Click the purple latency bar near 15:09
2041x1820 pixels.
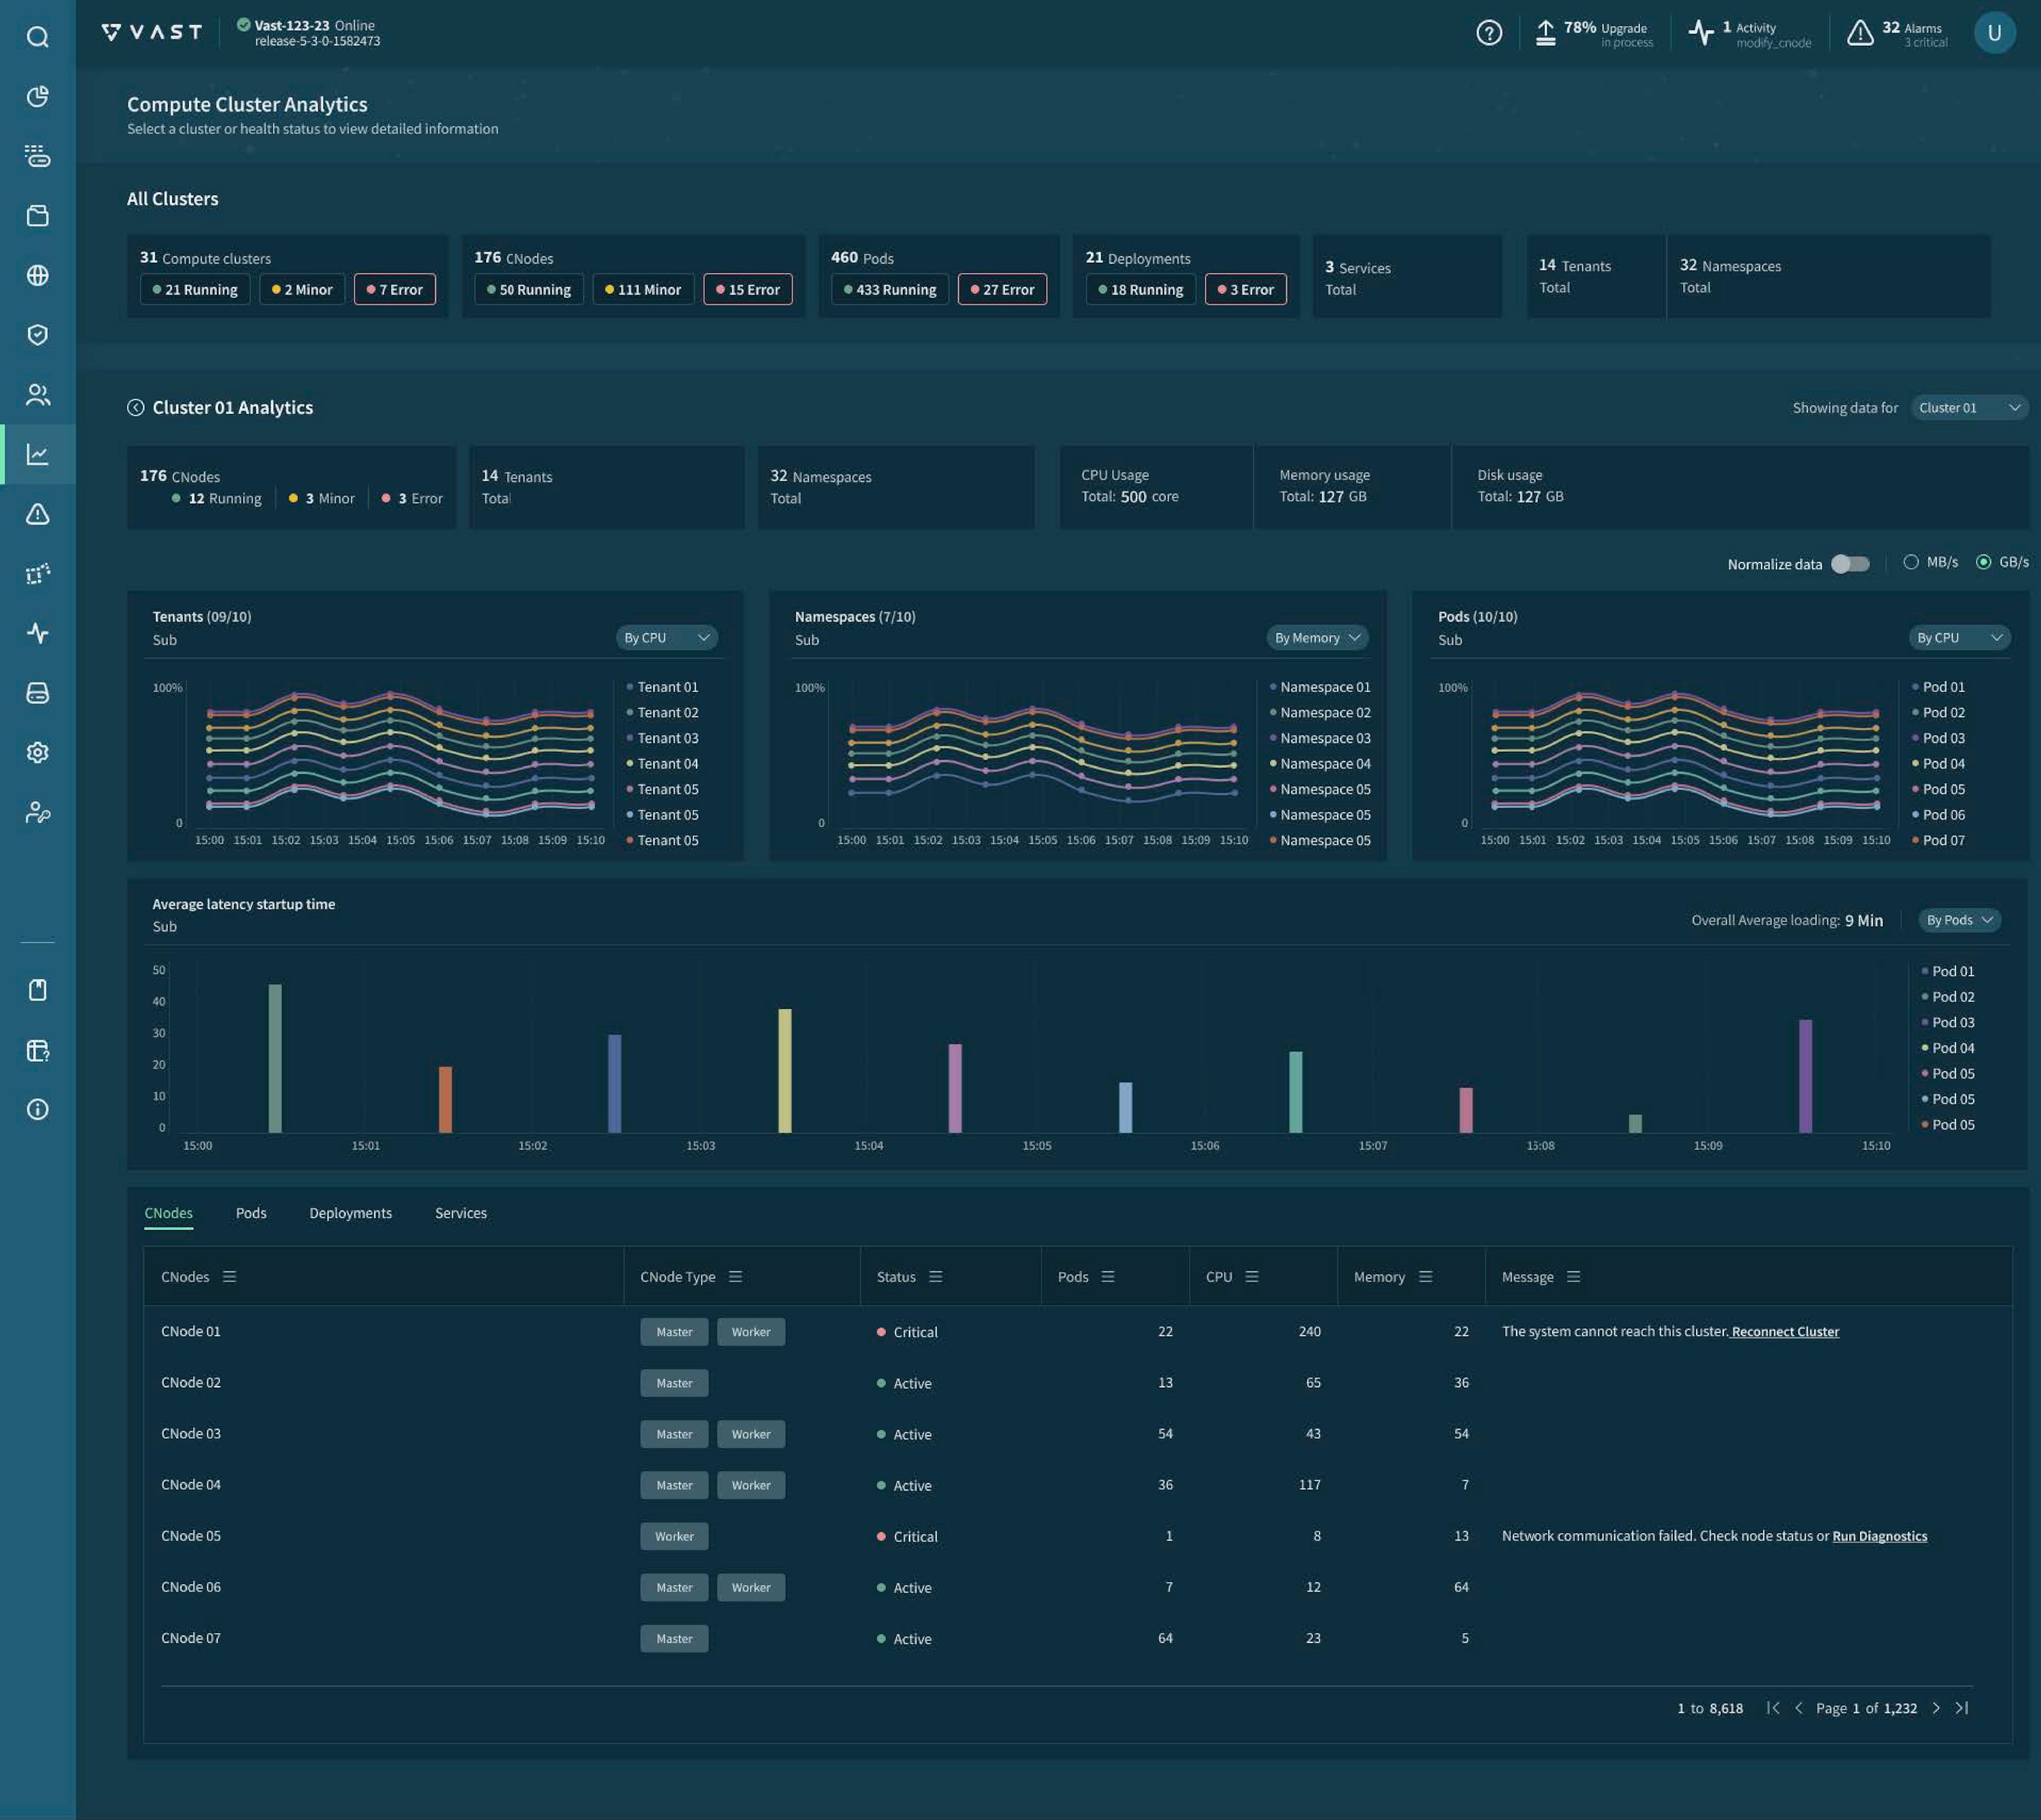1805,1076
